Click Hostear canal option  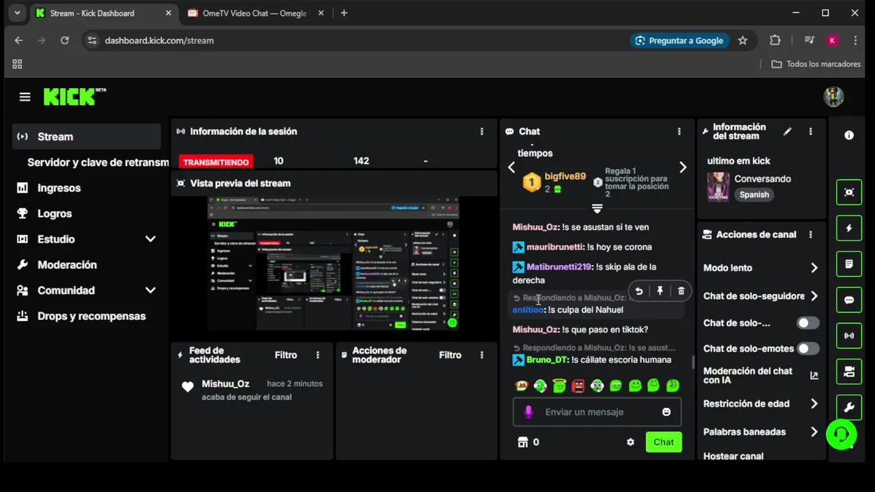(733, 456)
